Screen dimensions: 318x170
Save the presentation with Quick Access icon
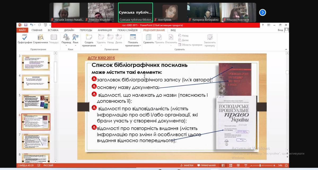26,25
